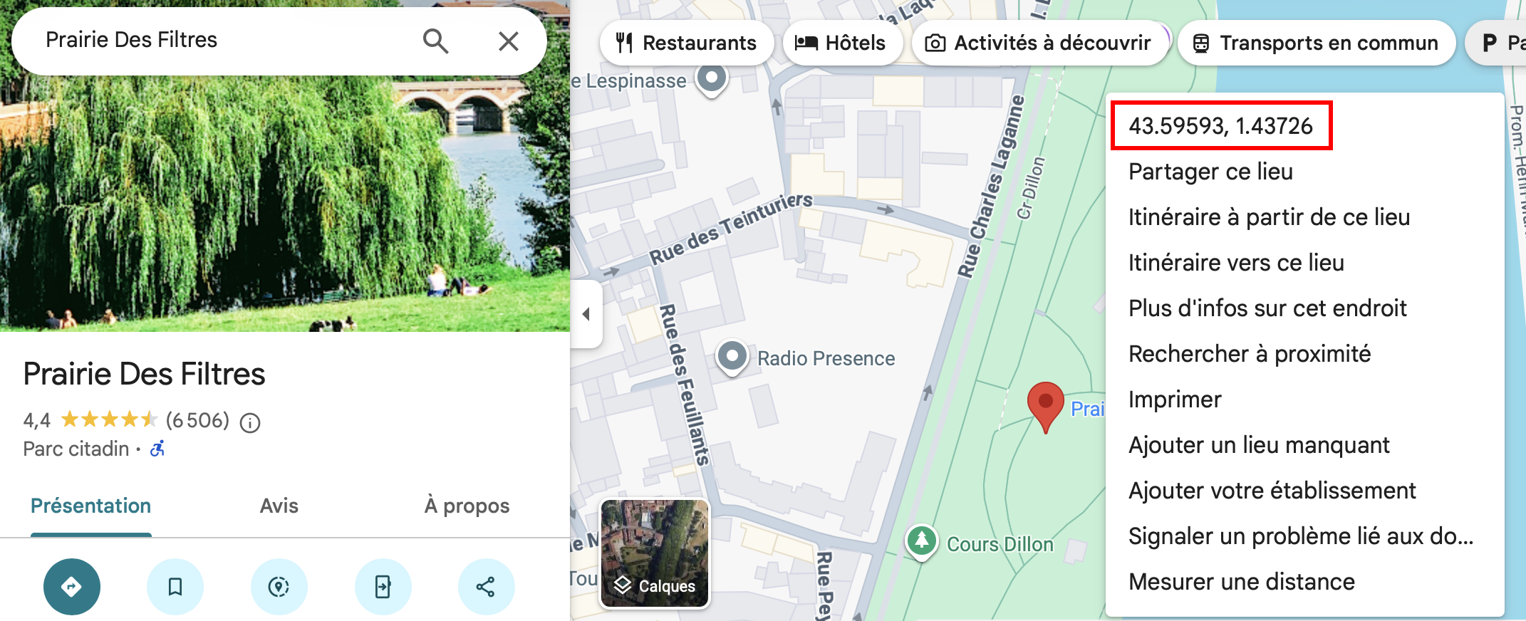Image resolution: width=1526 pixels, height=621 pixels.
Task: Select the Hôtels filter chip
Action: point(843,43)
